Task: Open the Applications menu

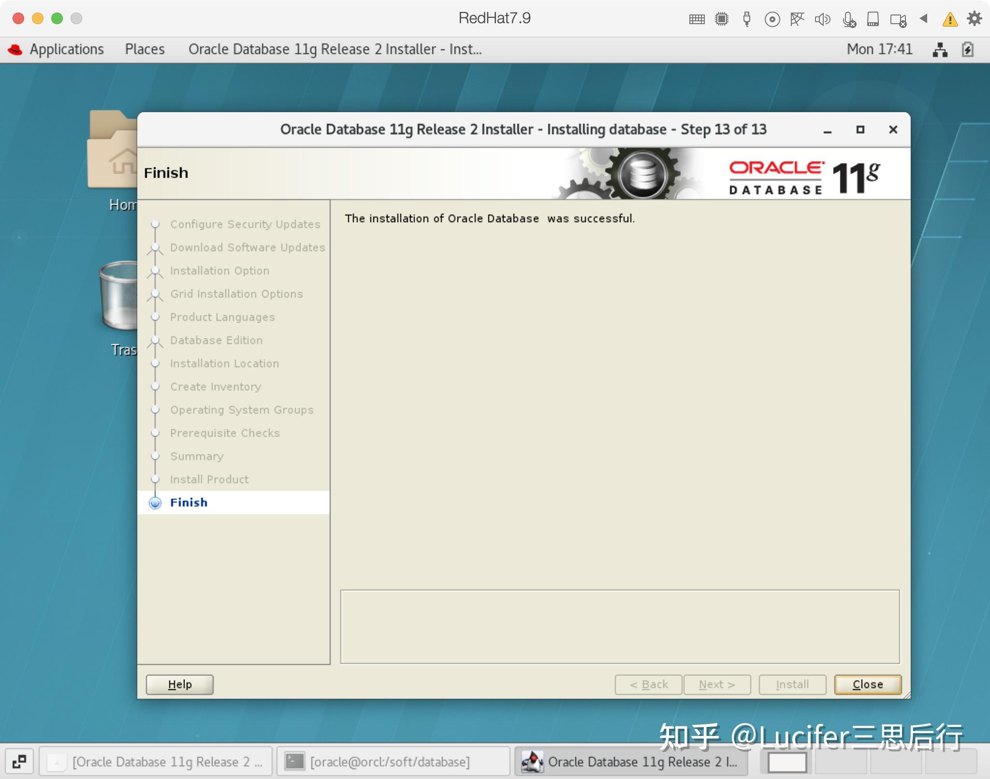Action: pos(67,49)
